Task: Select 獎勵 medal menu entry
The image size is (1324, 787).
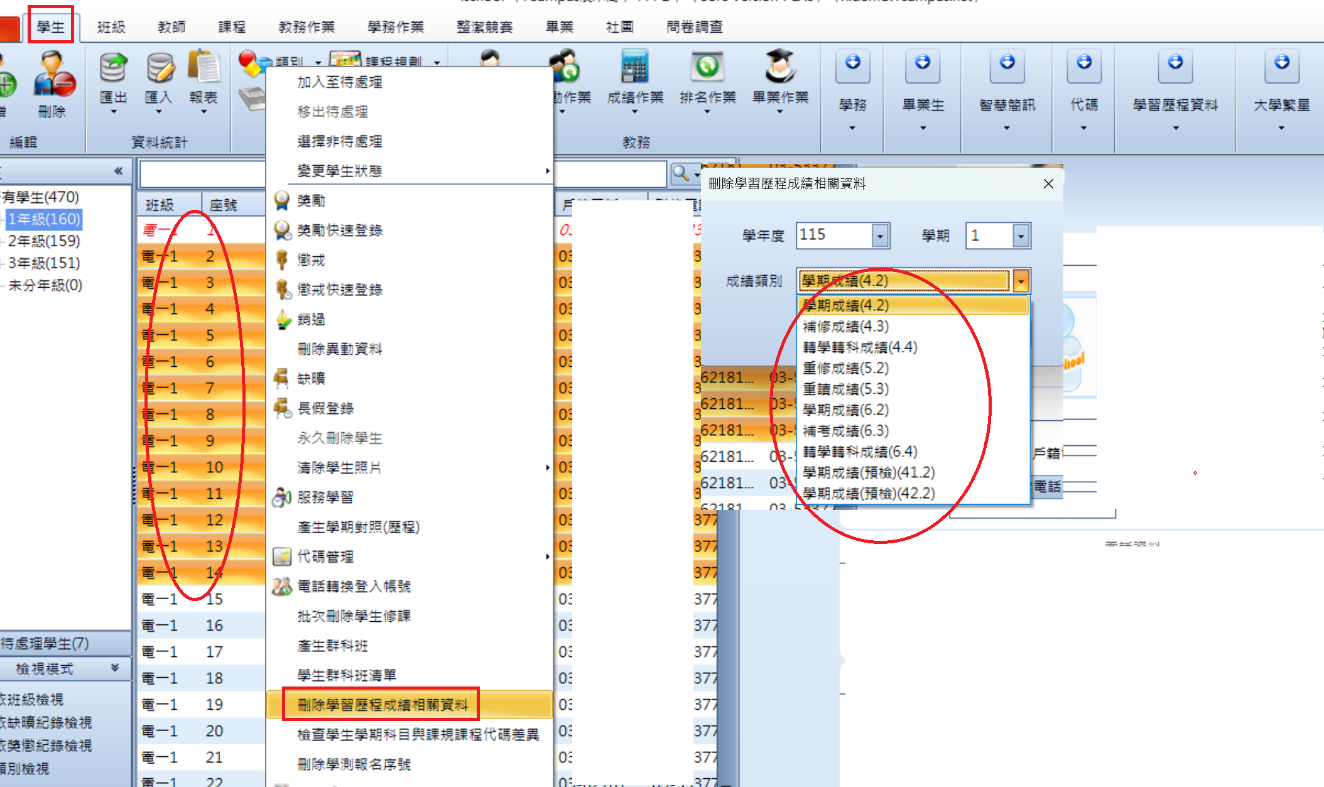Action: 410,200
